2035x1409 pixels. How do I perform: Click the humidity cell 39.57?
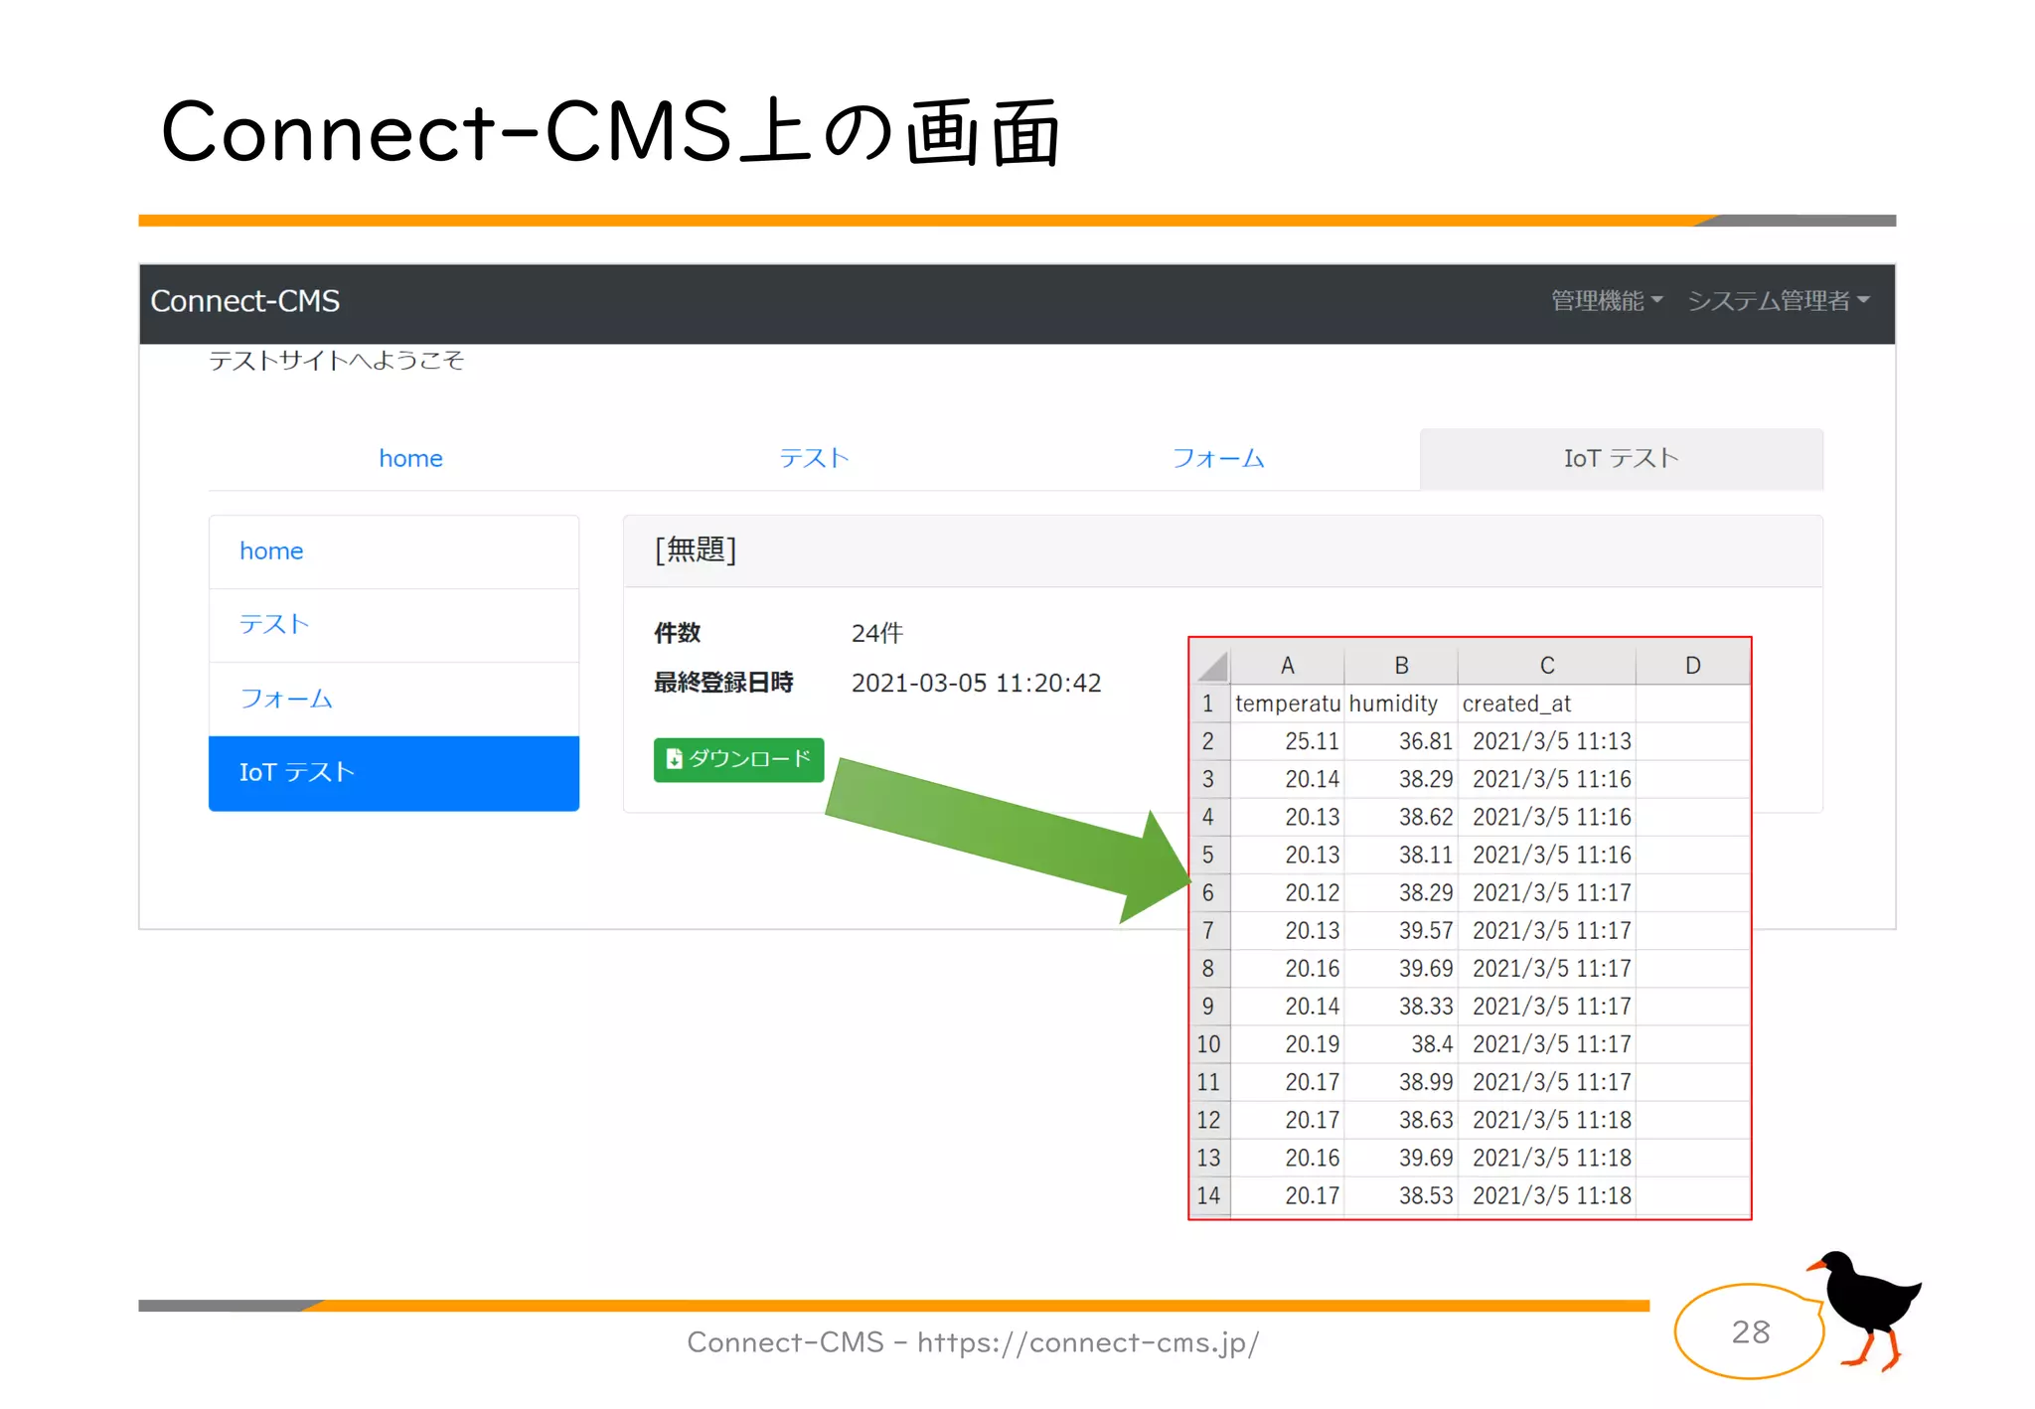1401,930
